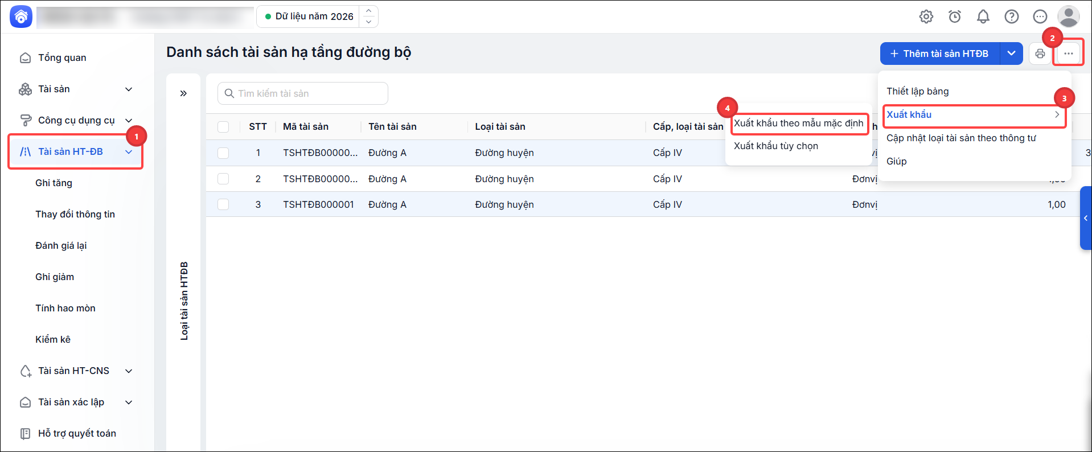Click the 1,00 value in row 3
The height and width of the screenshot is (452, 1092).
[1057, 204]
